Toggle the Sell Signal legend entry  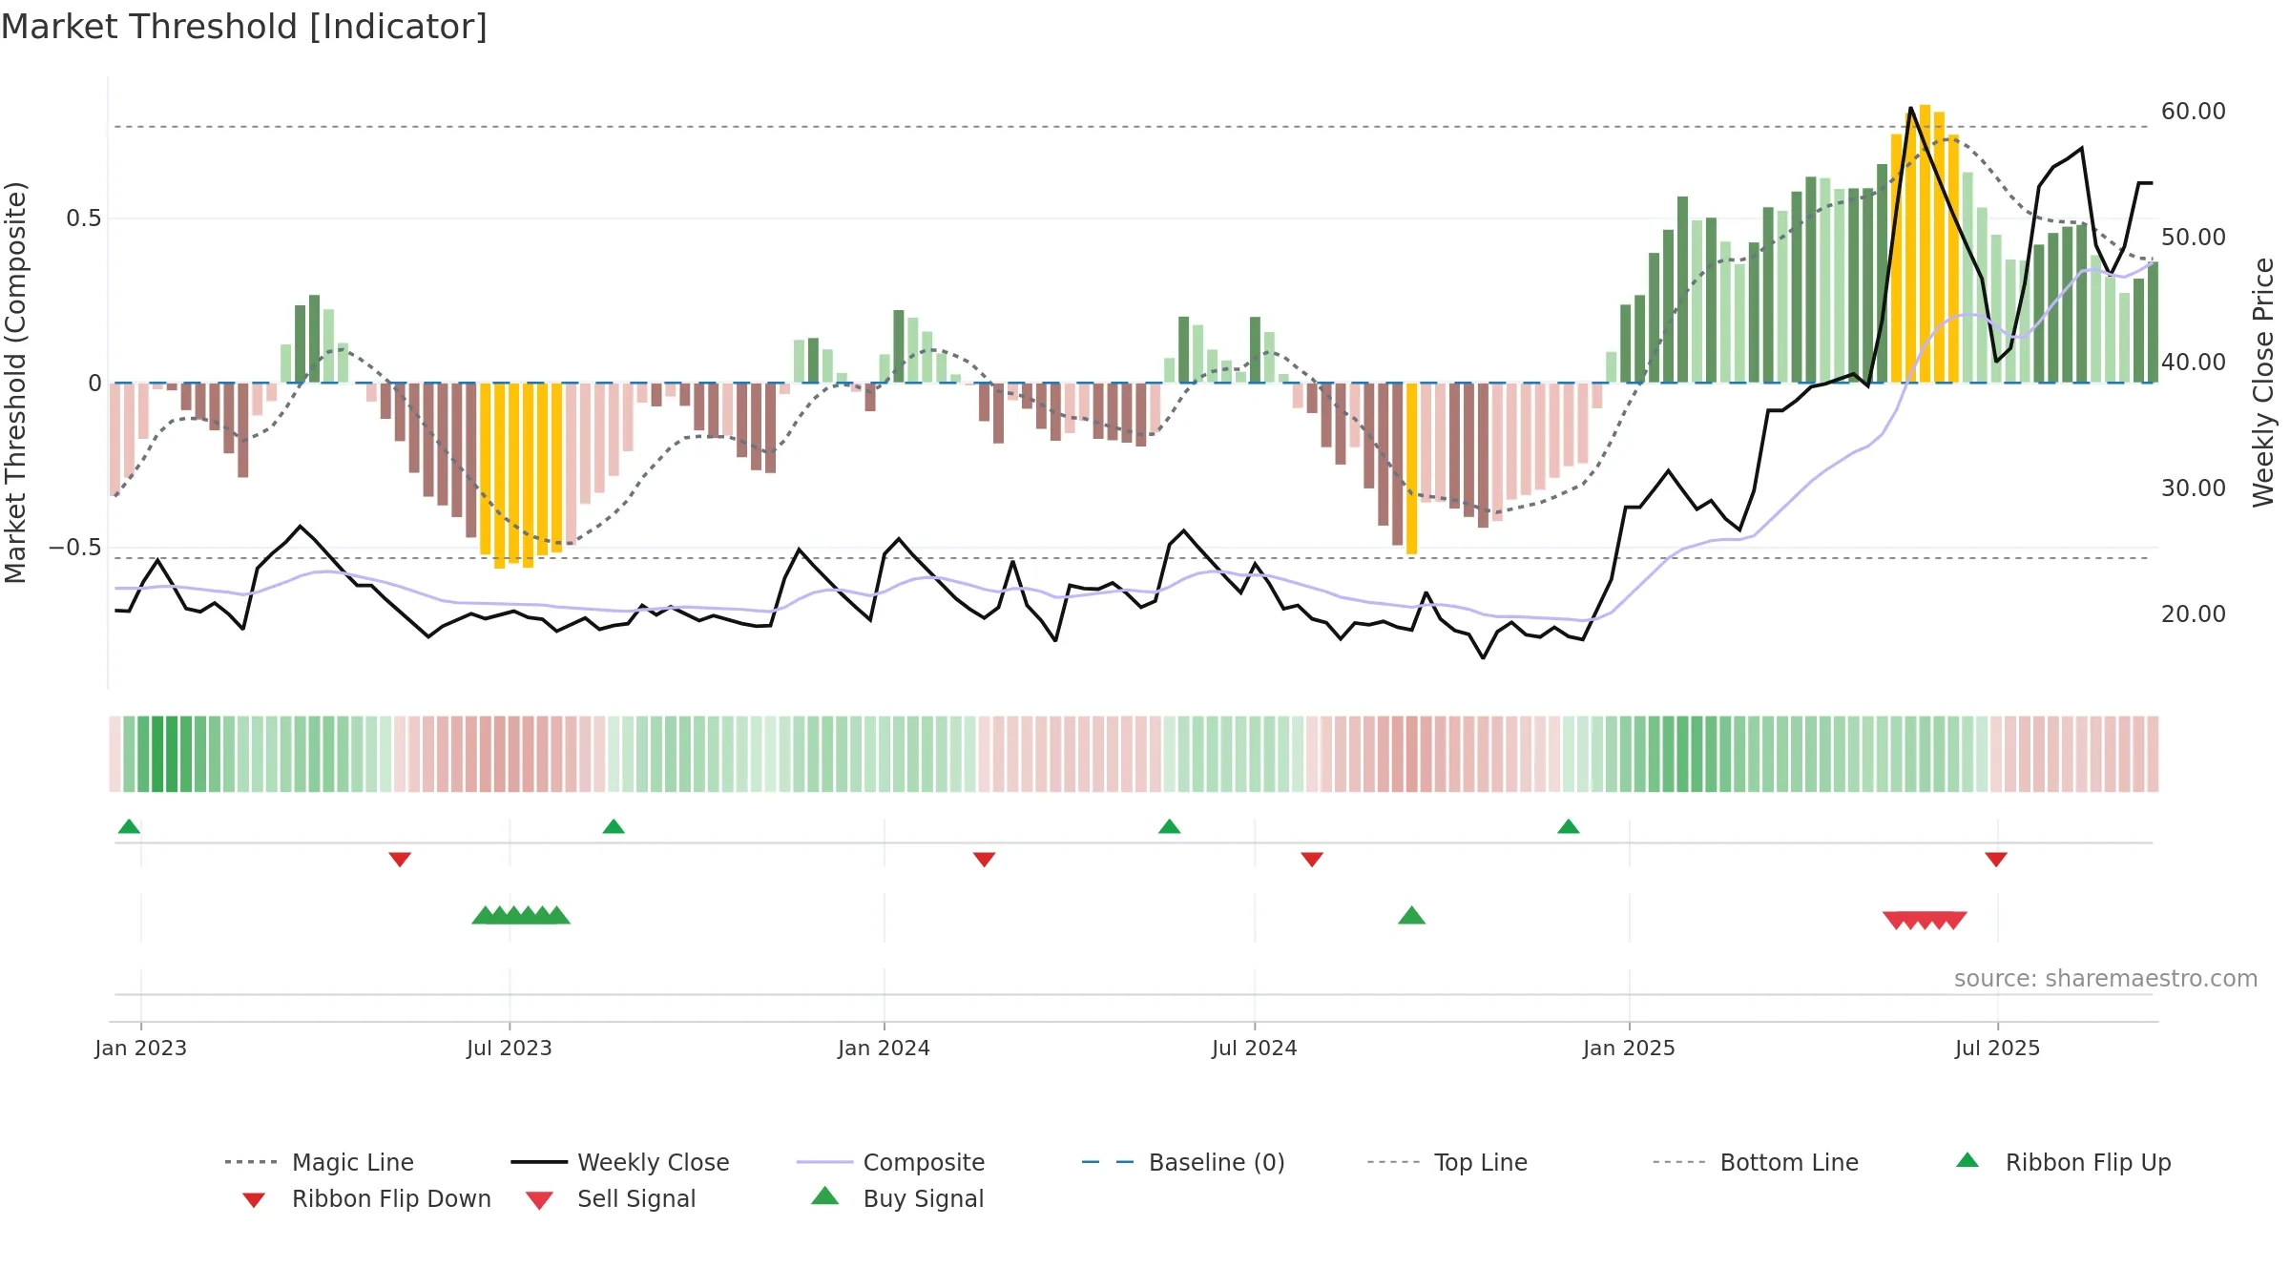click(x=611, y=1198)
